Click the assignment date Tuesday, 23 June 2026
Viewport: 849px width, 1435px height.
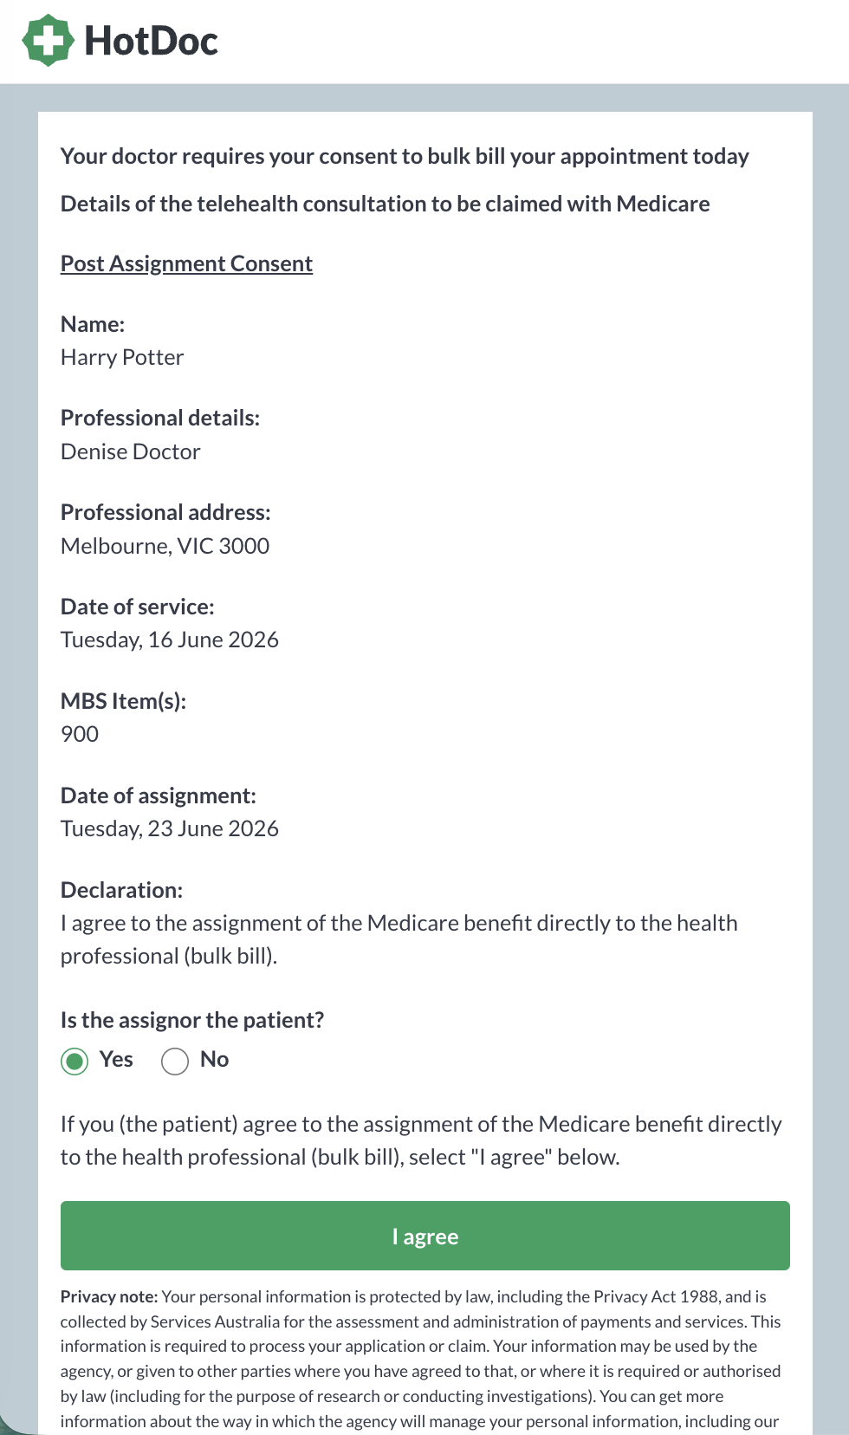click(x=170, y=828)
